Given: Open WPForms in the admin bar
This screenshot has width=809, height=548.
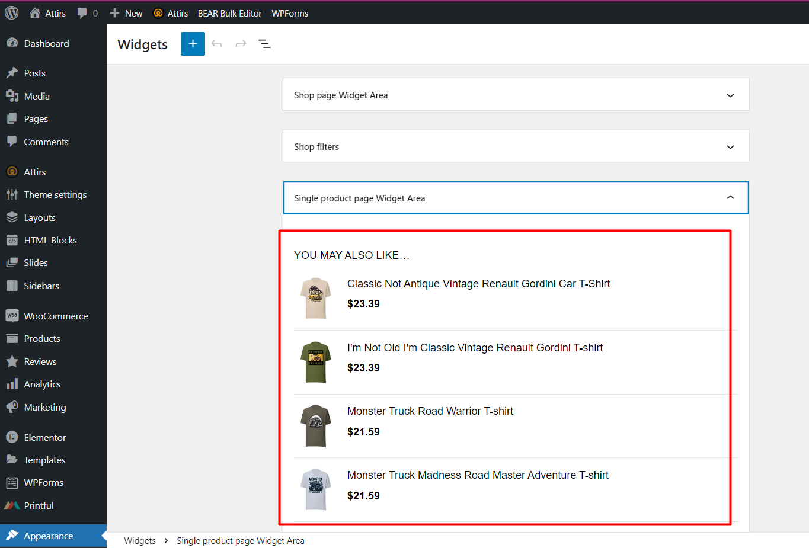Looking at the screenshot, I should pyautogui.click(x=290, y=13).
